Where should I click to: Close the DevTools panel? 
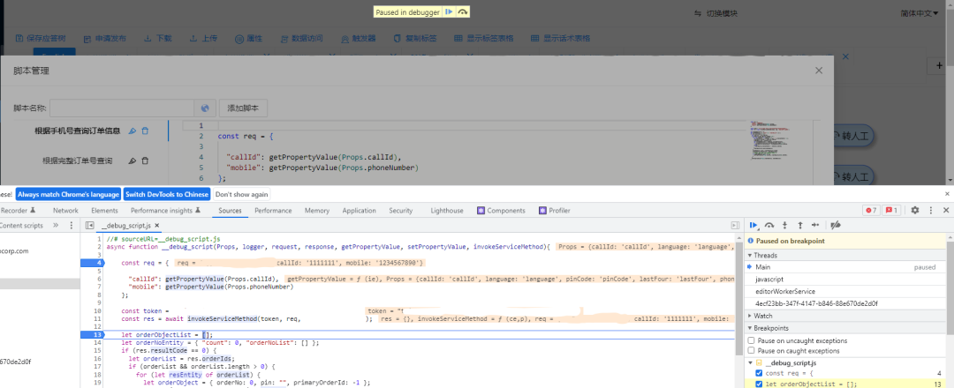[x=946, y=210]
